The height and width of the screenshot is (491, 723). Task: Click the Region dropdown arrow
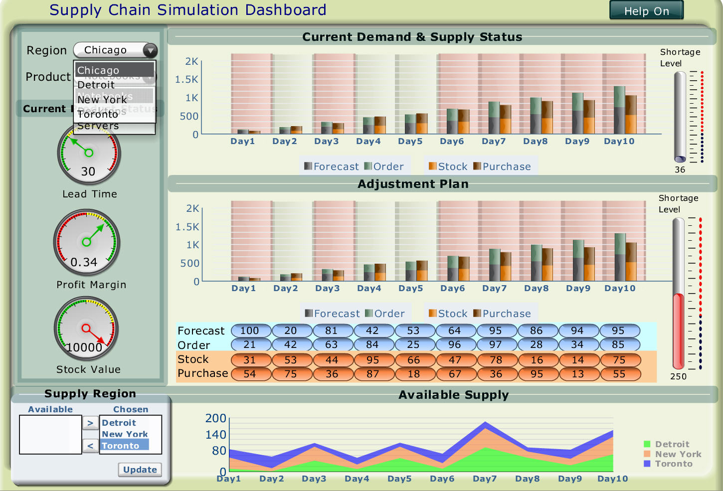[151, 50]
